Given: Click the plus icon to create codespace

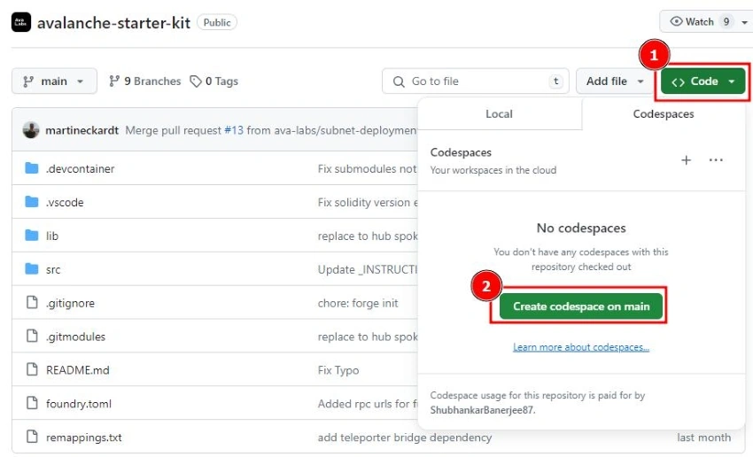Looking at the screenshot, I should point(687,159).
